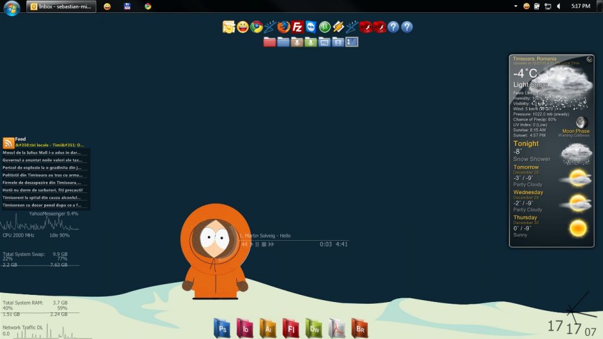Screen dimensions: 603x339
Task: Pause the Martin Solveig track
Action: (x=257, y=244)
